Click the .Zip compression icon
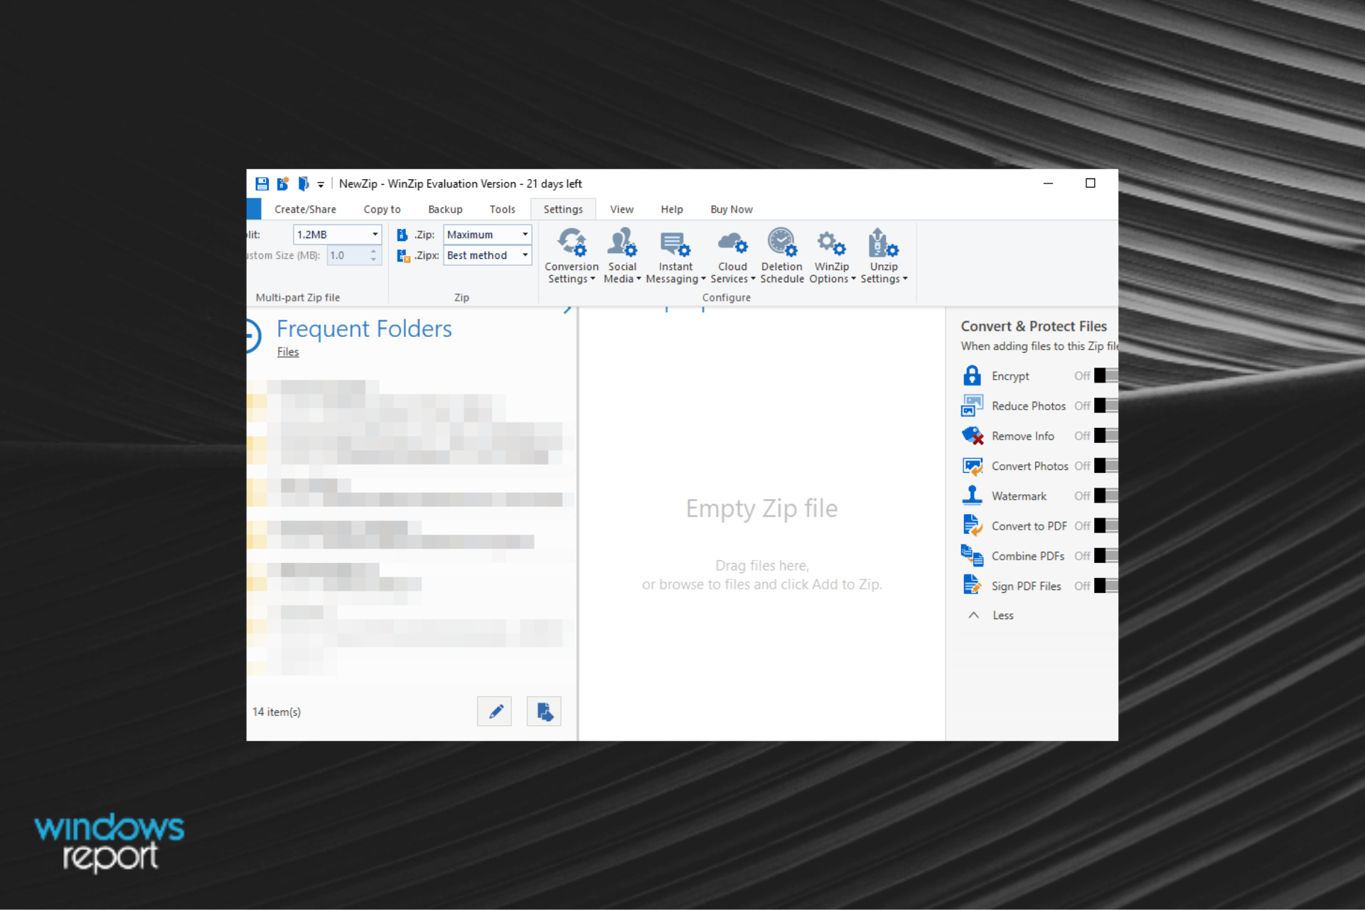The height and width of the screenshot is (910, 1365). (x=402, y=235)
